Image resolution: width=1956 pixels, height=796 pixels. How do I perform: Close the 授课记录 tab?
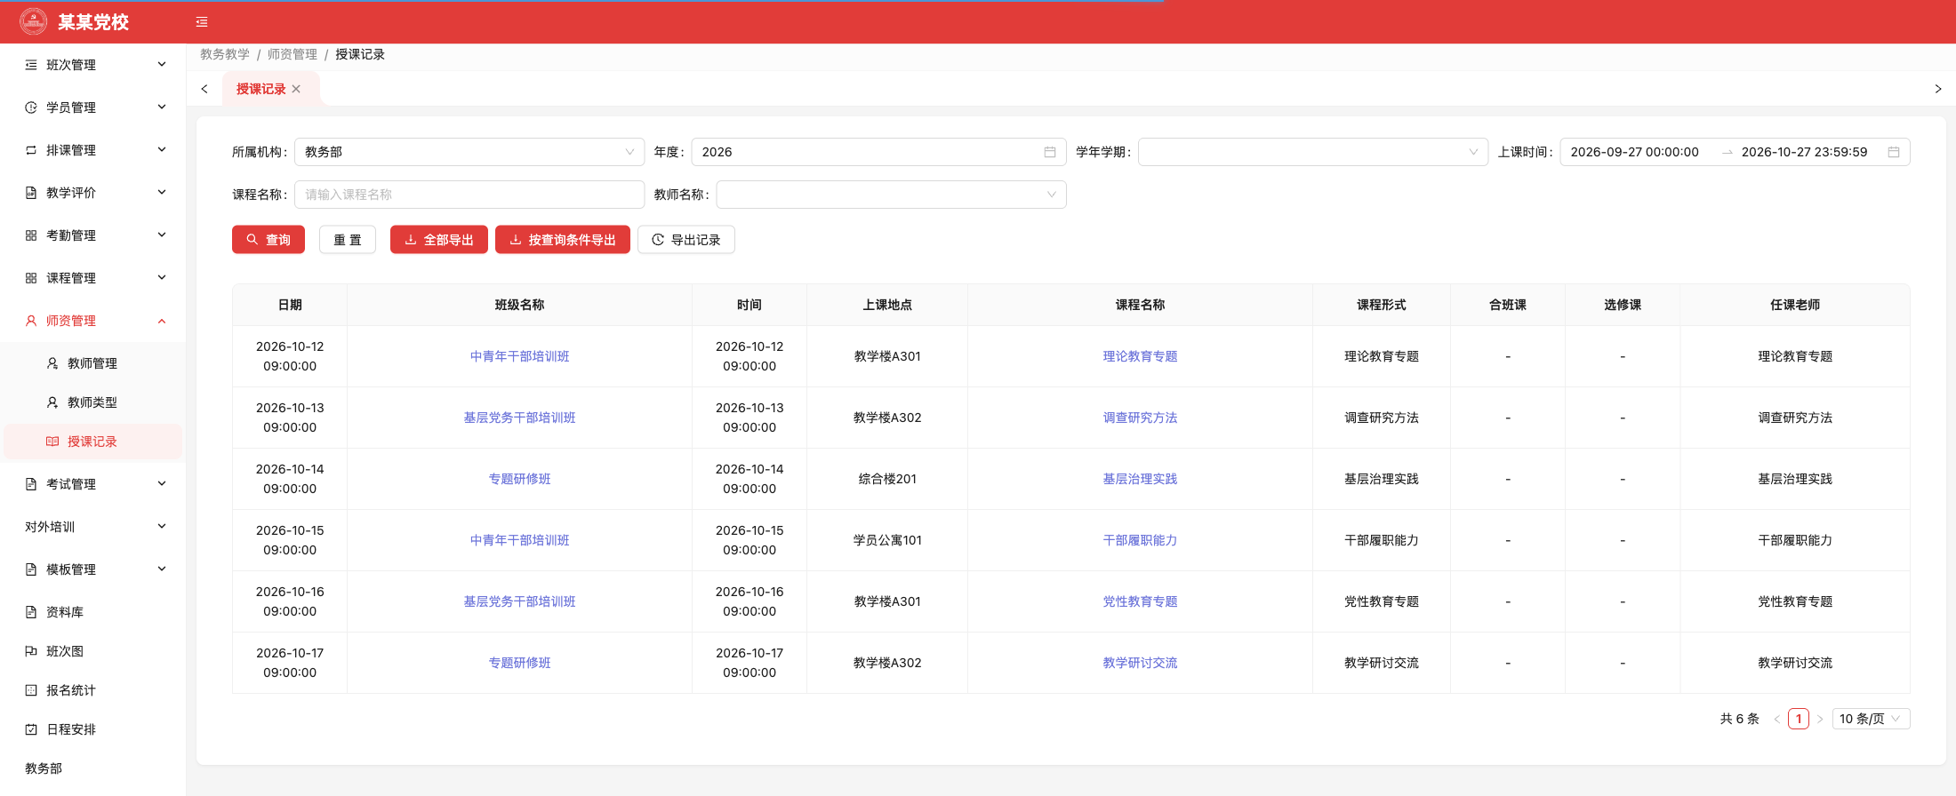pyautogui.click(x=296, y=89)
